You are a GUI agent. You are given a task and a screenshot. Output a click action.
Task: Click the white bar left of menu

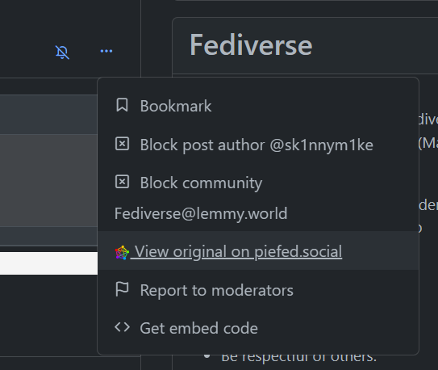[49, 263]
